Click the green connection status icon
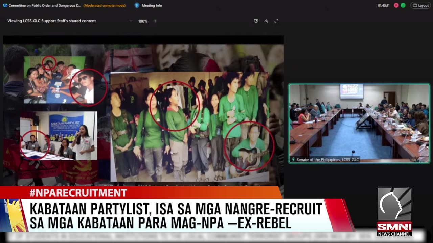 [x=403, y=5]
